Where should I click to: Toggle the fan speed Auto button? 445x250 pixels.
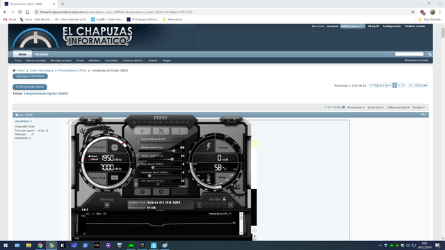pyautogui.click(x=184, y=186)
